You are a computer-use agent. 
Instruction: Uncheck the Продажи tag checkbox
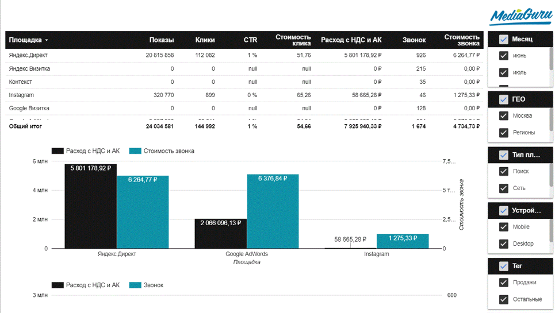504,283
